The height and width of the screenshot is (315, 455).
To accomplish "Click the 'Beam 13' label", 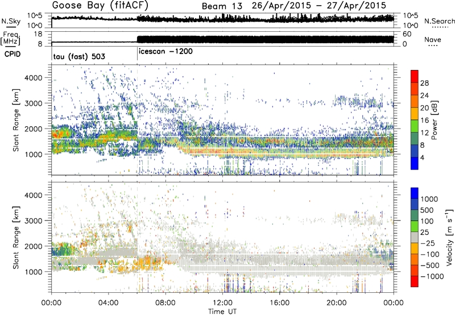I will click(222, 6).
